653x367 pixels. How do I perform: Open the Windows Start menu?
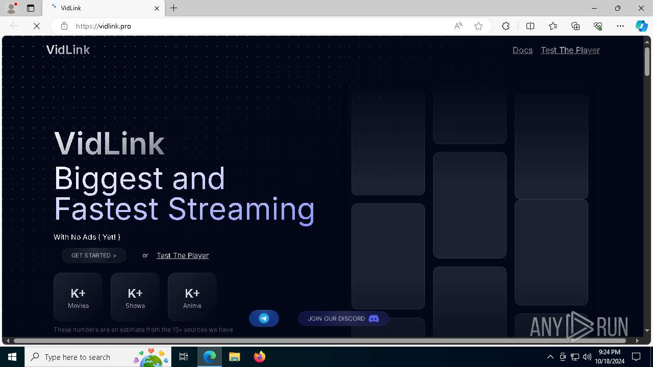point(12,357)
